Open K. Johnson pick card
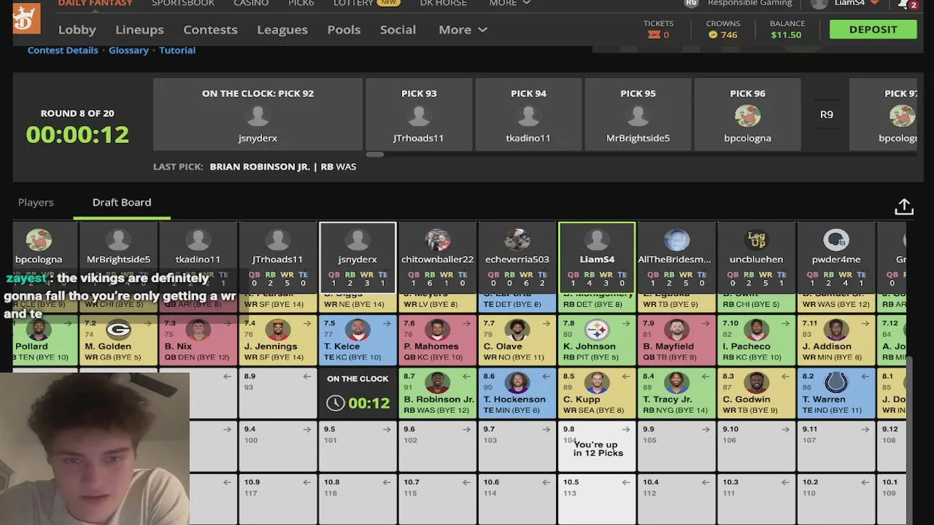934x525 pixels. pyautogui.click(x=597, y=340)
